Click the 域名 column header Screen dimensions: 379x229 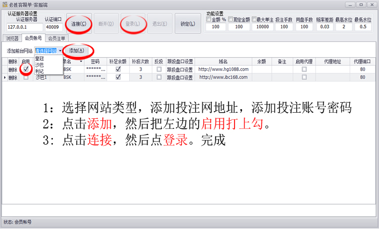click(x=223, y=62)
